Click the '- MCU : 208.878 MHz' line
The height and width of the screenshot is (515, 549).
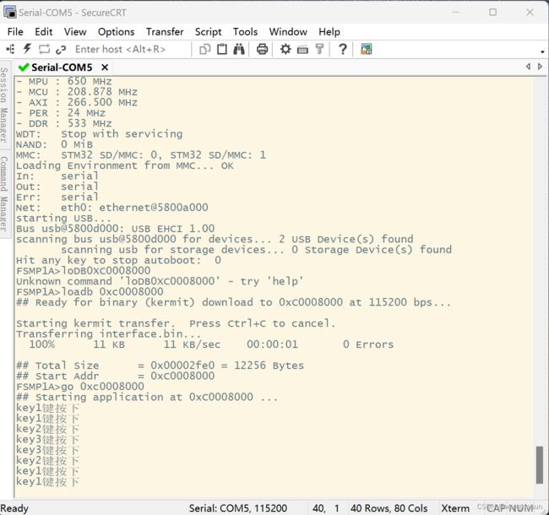point(77,92)
